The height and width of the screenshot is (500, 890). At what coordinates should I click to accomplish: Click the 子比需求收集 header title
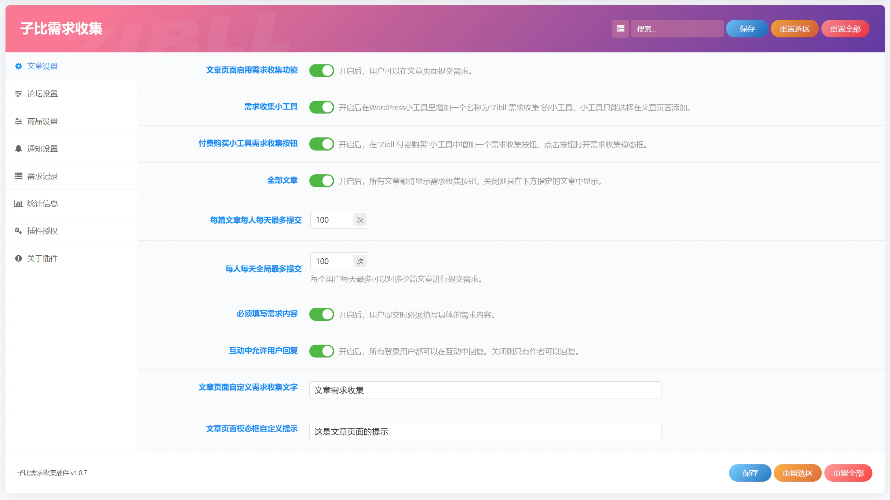pyautogui.click(x=61, y=29)
